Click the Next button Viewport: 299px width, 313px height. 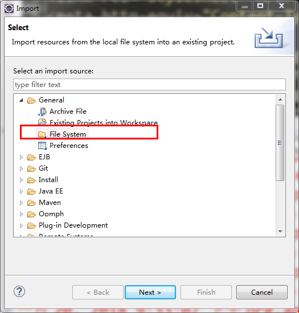click(x=150, y=293)
